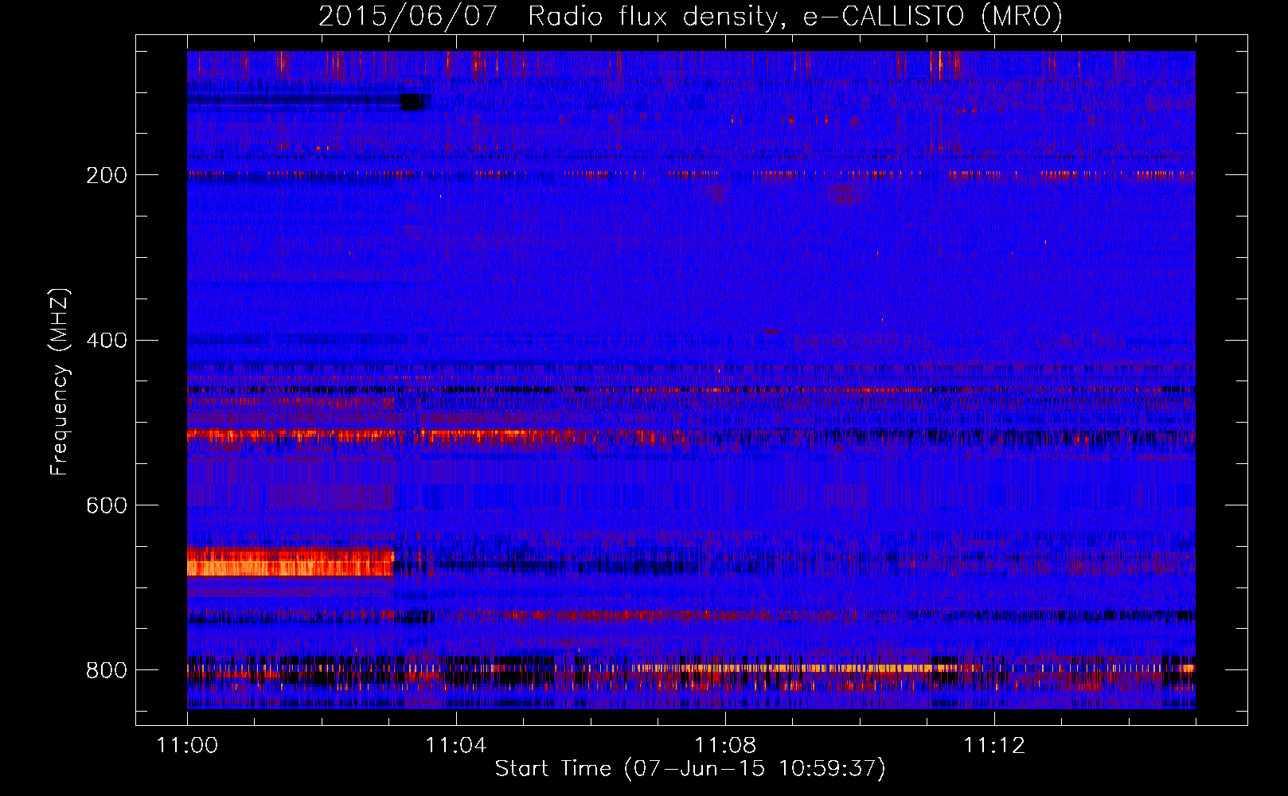The width and height of the screenshot is (1288, 796).
Task: Click the 800 frequency tick label
Action: pyautogui.click(x=107, y=670)
